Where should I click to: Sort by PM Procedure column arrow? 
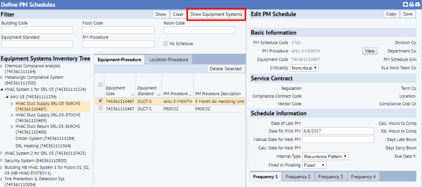[191, 95]
